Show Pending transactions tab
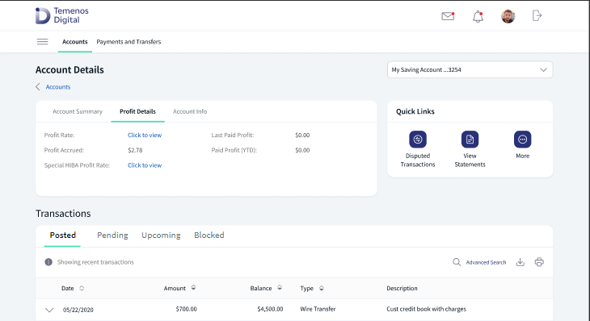The height and width of the screenshot is (321, 590). point(112,235)
